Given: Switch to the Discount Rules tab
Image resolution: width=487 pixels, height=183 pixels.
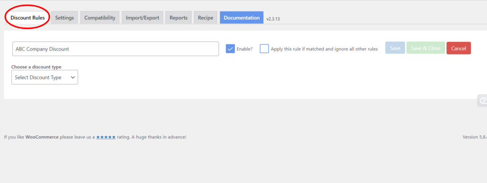Looking at the screenshot, I should point(28,18).
